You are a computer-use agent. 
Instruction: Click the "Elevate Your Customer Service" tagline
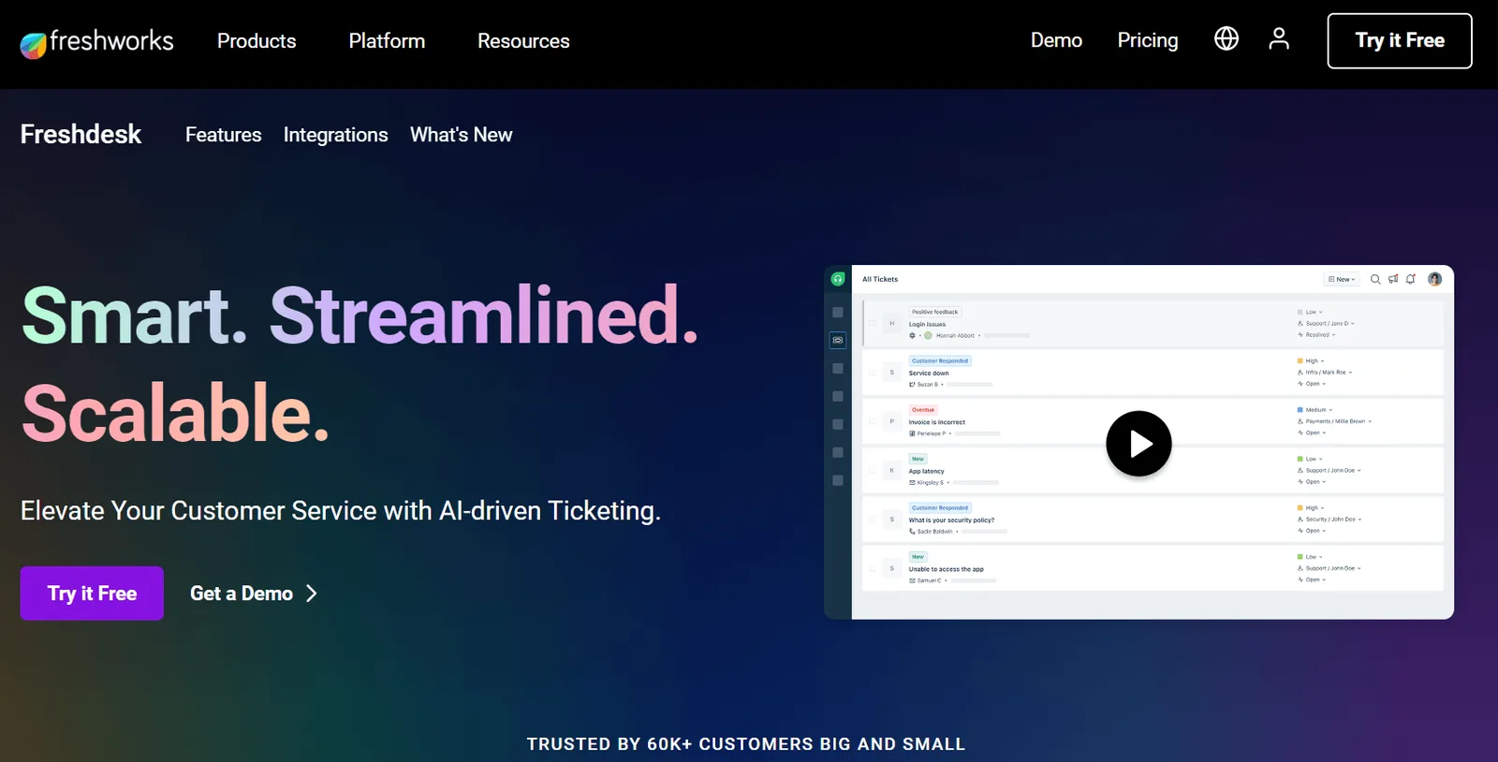(x=341, y=511)
